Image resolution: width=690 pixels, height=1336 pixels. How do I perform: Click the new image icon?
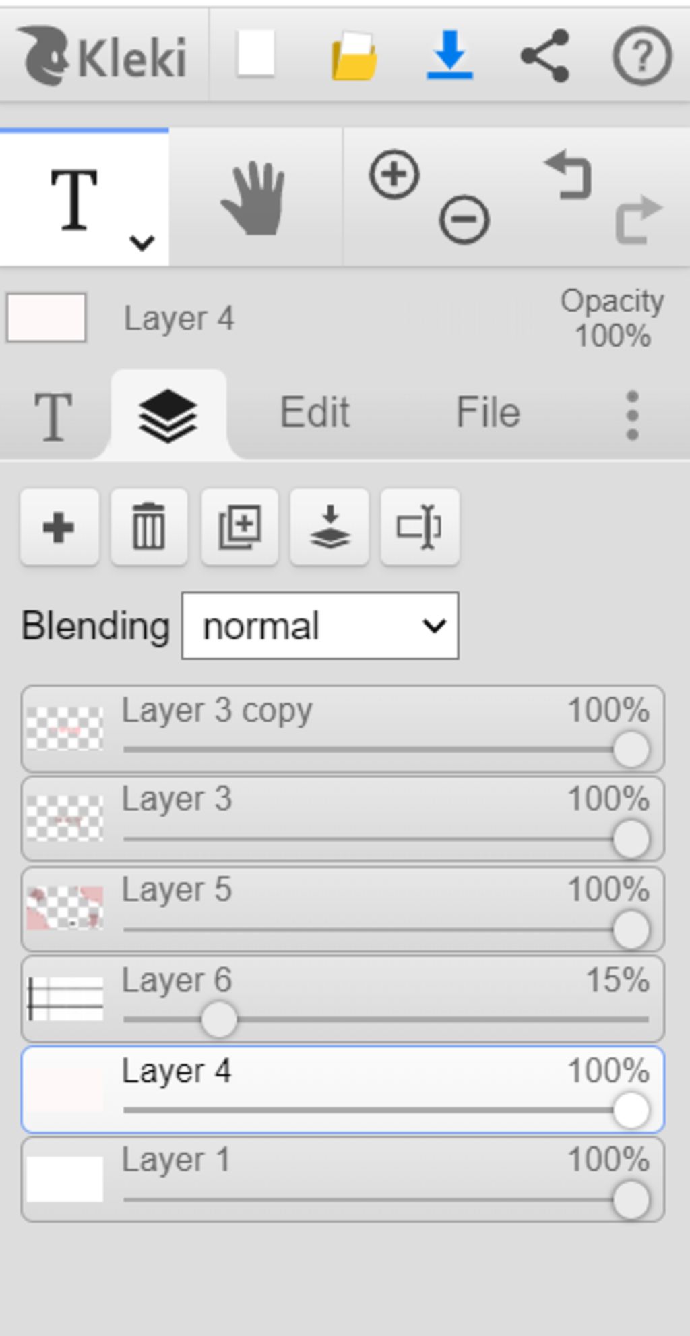[256, 54]
